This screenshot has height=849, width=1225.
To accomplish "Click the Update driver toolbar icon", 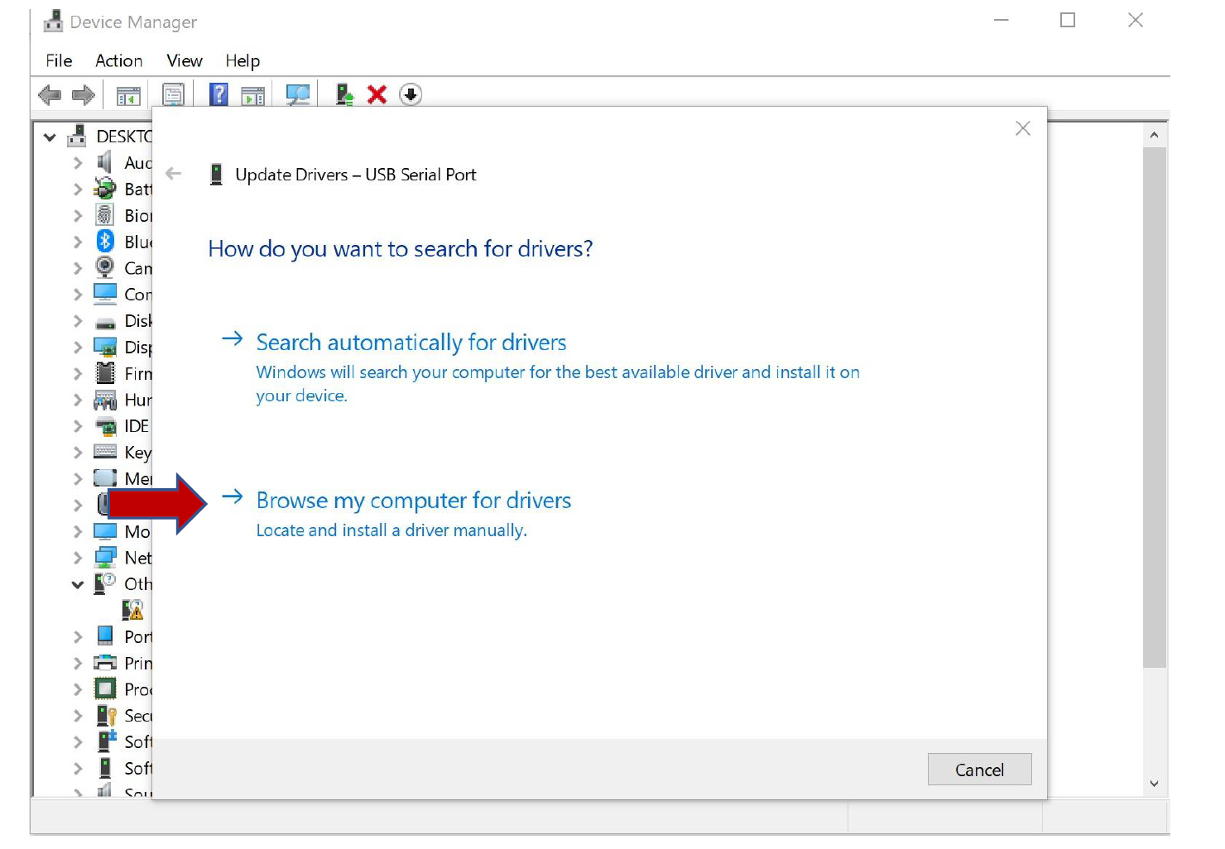I will coord(343,94).
